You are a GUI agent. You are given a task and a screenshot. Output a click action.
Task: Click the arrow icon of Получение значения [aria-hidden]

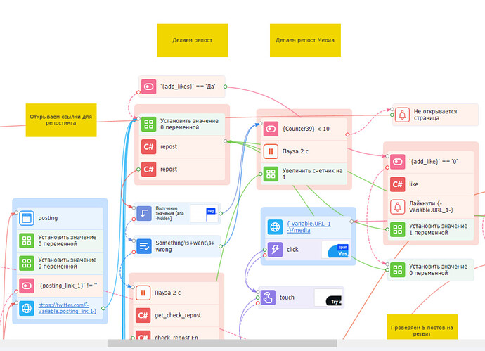point(144,213)
